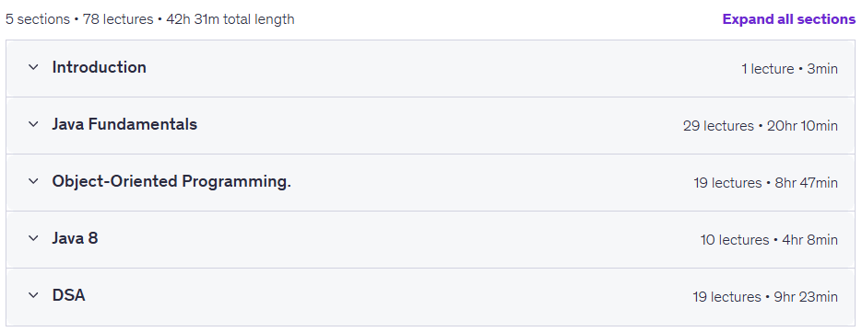Expand the DSA section chevron

[33, 295]
